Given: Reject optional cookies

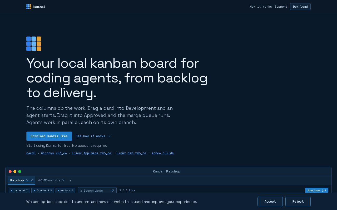Looking at the screenshot, I should point(298,202).
